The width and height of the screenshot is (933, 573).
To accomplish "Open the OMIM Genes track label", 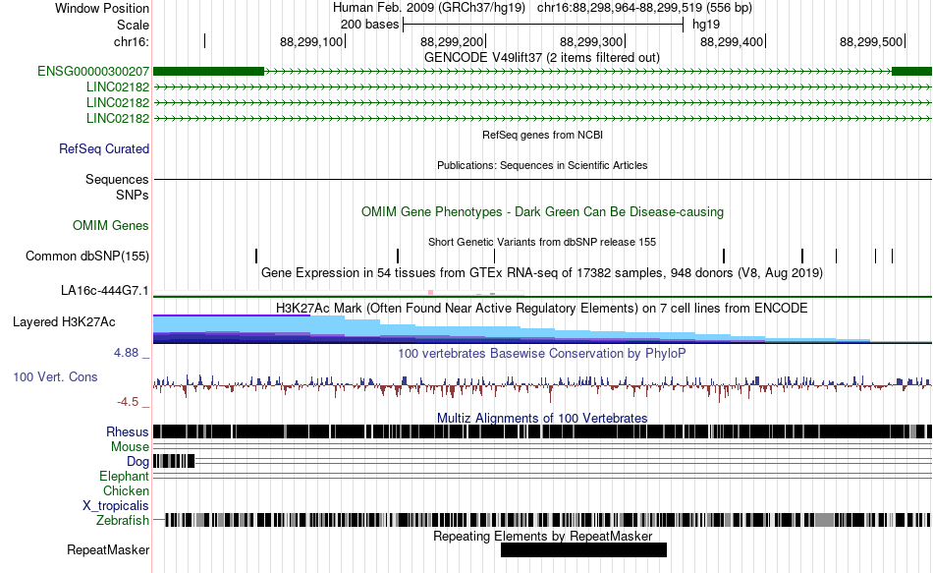I will click(x=111, y=226).
